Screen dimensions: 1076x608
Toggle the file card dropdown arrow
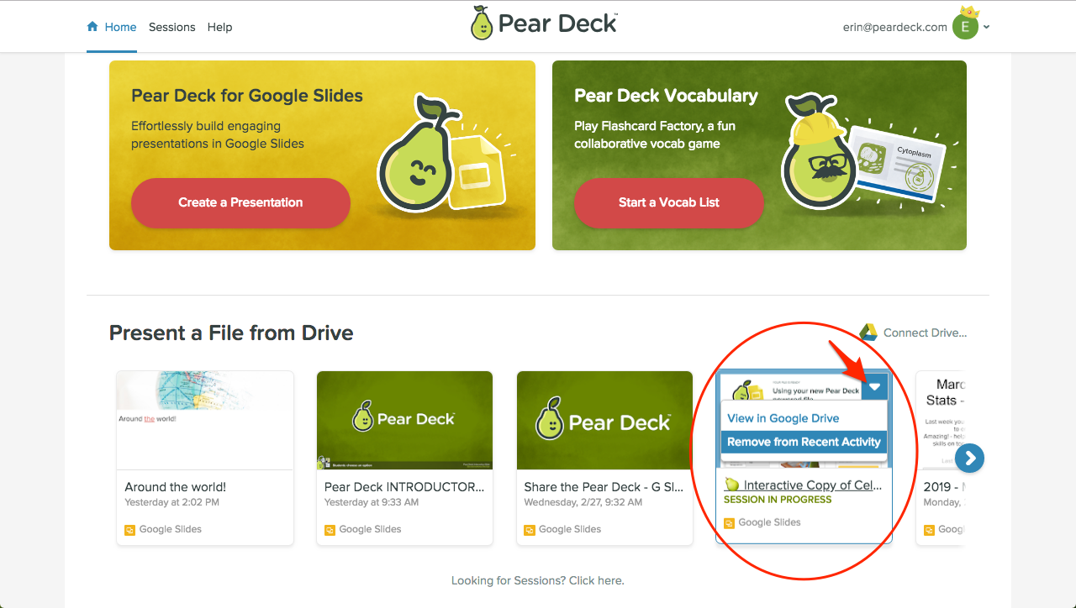875,386
